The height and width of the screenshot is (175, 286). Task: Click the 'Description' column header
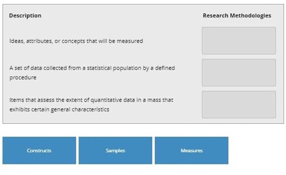(x=25, y=16)
